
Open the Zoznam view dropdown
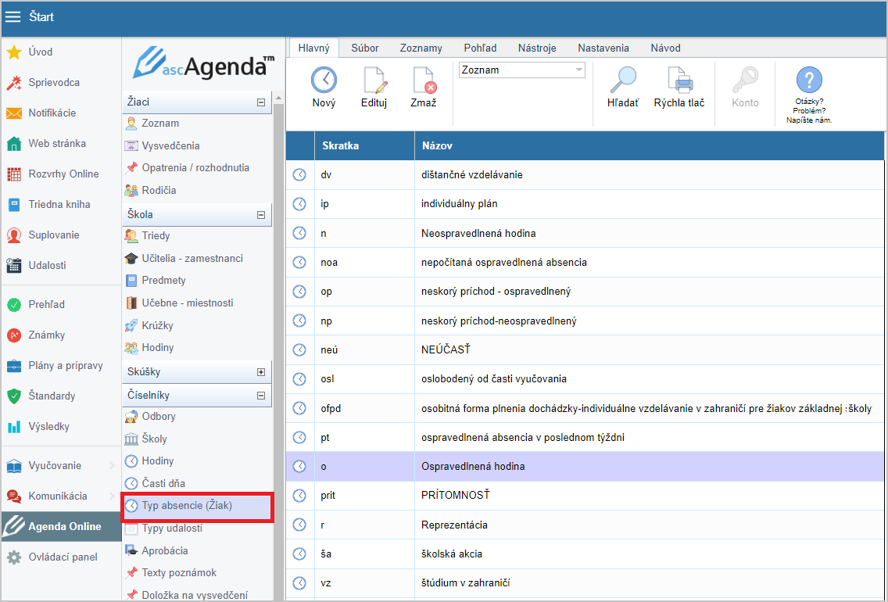[x=521, y=70]
